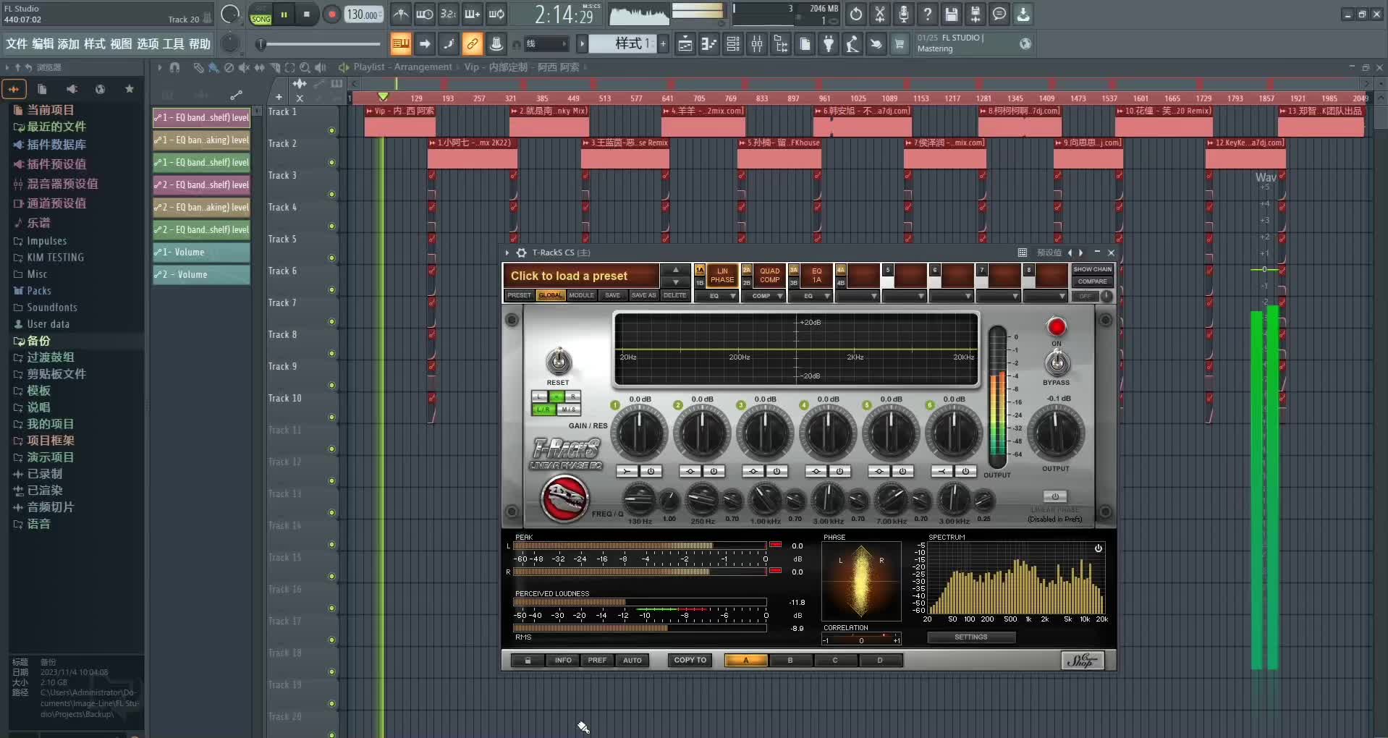Image resolution: width=1388 pixels, height=738 pixels.
Task: Click the COPY TO button
Action: coord(690,660)
